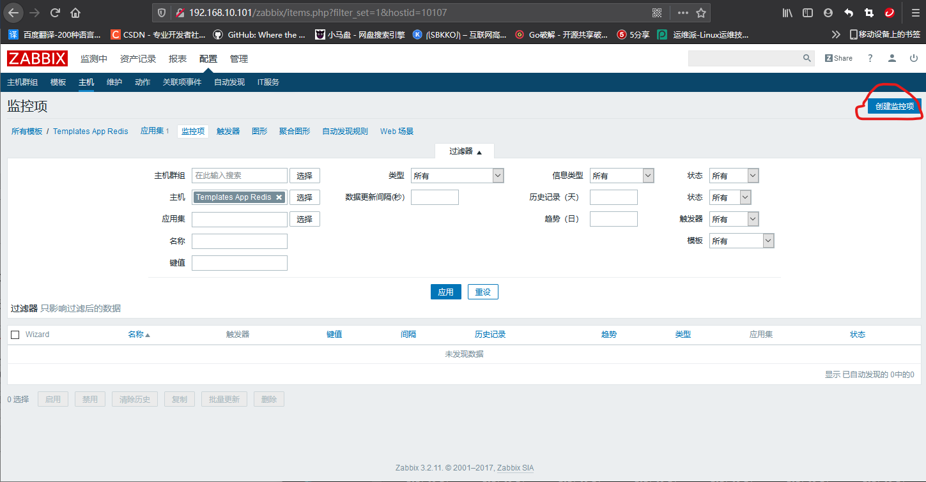Screen dimensions: 926x482
Task: Click the red extension icon in toolbar
Action: point(889,13)
